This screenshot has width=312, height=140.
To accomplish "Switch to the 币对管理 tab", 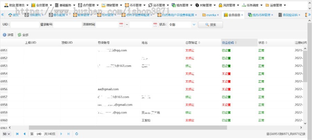I will (106, 15).
